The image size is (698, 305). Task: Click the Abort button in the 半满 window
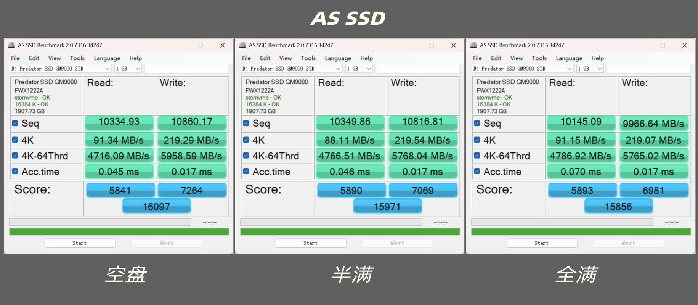(x=398, y=243)
